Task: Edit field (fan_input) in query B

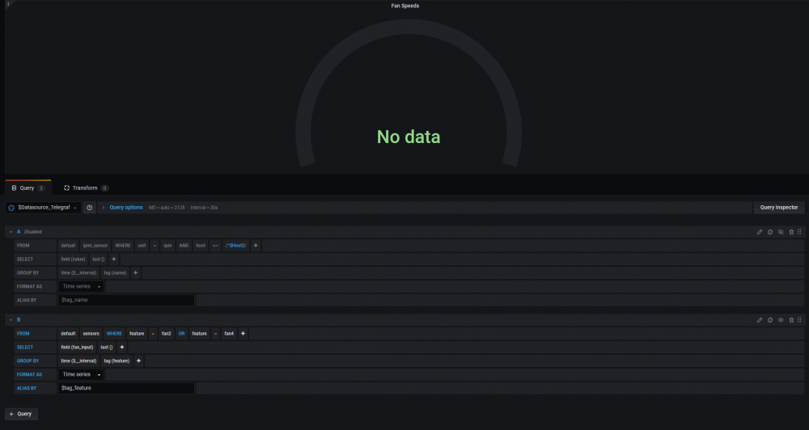Action: pos(77,348)
